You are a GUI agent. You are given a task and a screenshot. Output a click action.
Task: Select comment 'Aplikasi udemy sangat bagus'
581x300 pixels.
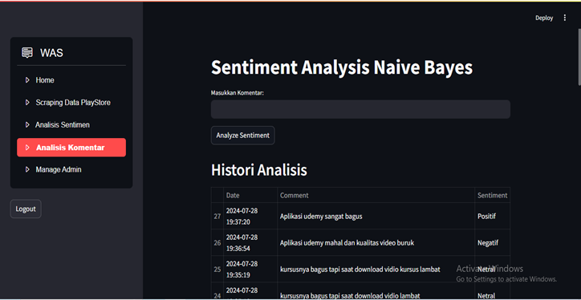321,217
